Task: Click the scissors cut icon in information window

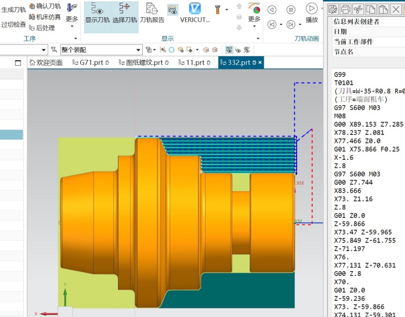Action: [358, 9]
